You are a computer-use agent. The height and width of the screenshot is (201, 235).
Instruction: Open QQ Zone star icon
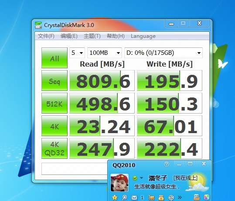115,198
